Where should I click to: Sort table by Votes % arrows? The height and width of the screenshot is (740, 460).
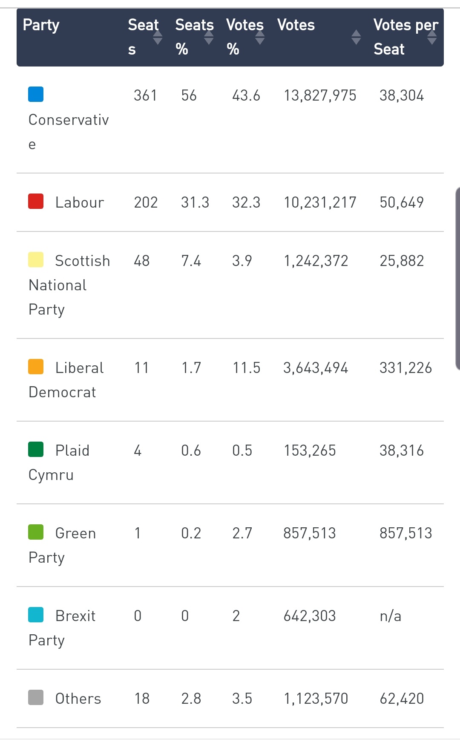pos(260,38)
